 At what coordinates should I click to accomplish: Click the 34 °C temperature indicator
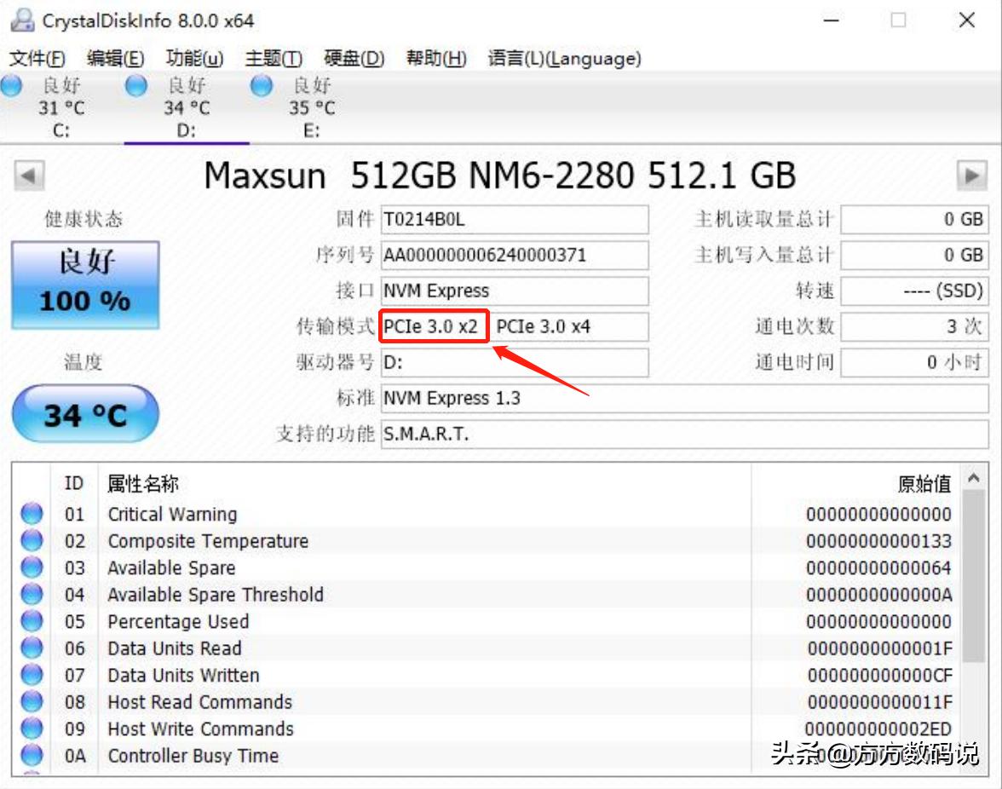[x=83, y=412]
